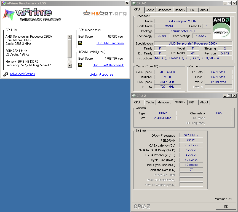Minimize the top CPU-Z window
This screenshot has height=212, width=238.
tap(225, 3)
